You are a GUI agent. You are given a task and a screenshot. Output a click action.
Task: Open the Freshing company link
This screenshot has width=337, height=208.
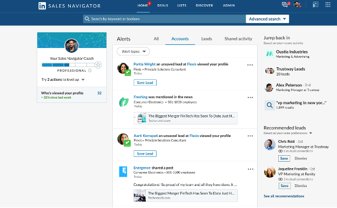140,97
